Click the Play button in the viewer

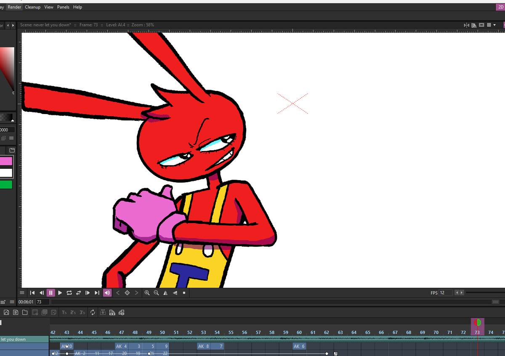tap(60, 293)
